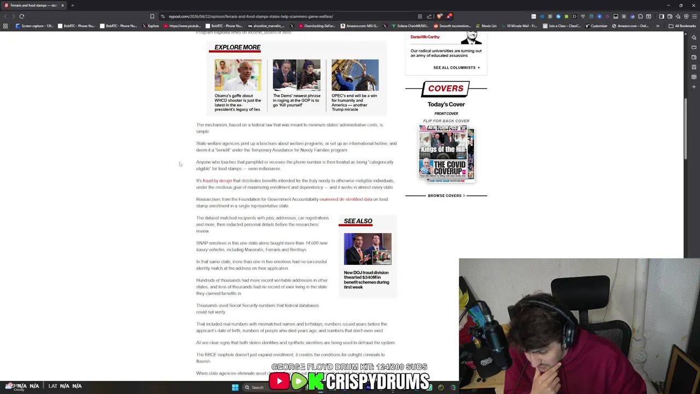Show hidden bookmarks with the double chevron

[x=658, y=26]
